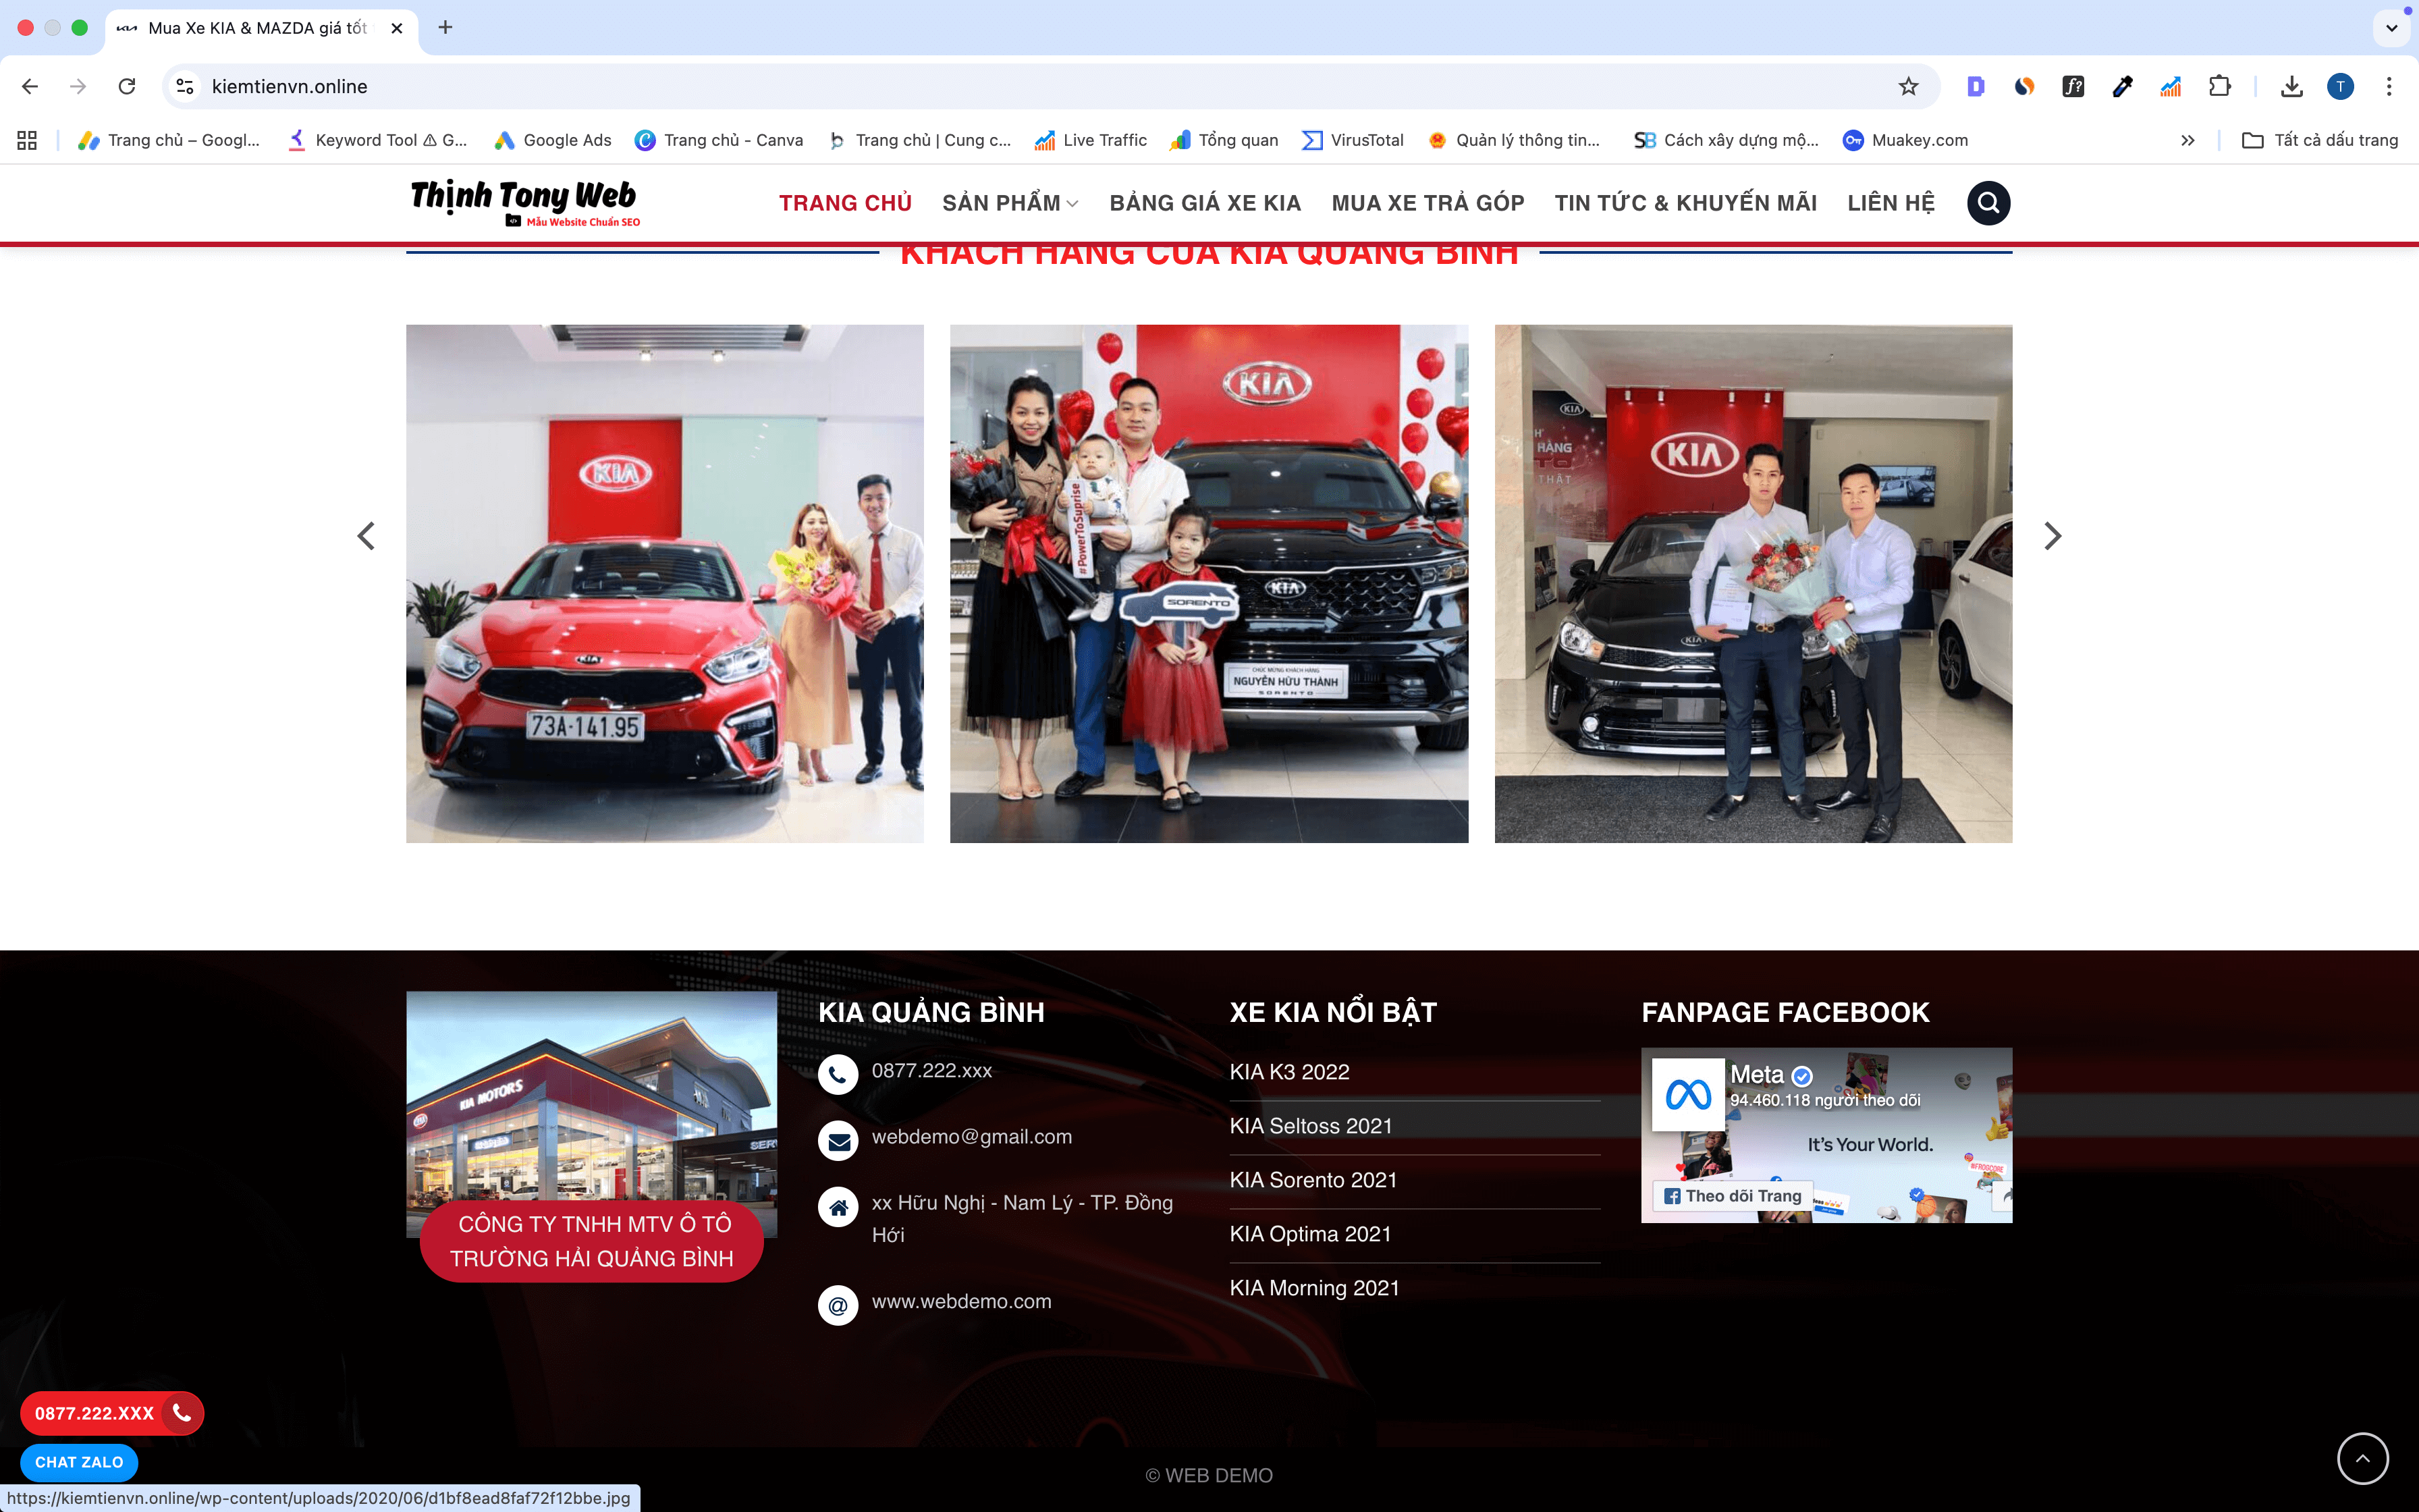Open the KIA Seltoss 2021 link
Viewport: 2419px width, 1512px height.
(x=1311, y=1126)
